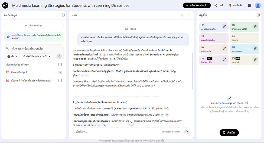
Task: Click the สร้าง Notebook button
Action: [197, 5]
